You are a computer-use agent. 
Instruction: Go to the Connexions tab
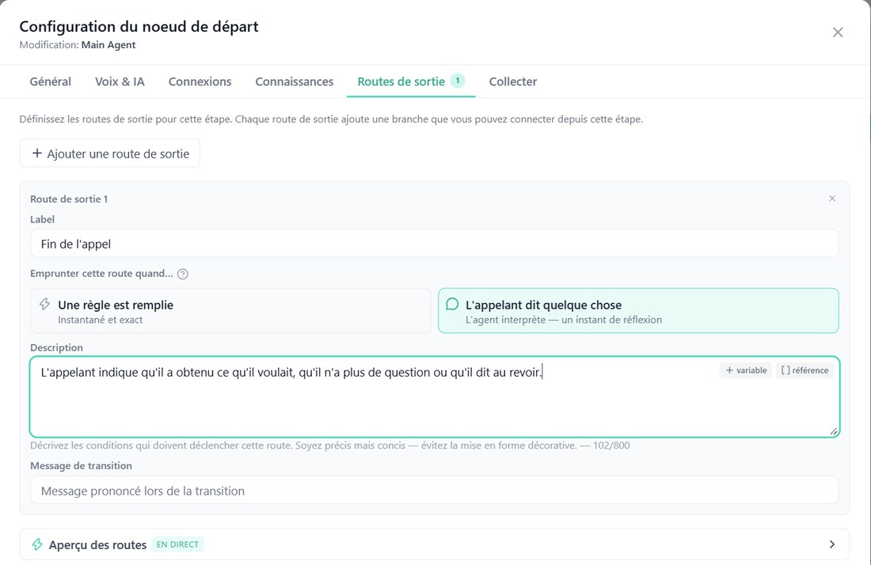pyautogui.click(x=200, y=82)
